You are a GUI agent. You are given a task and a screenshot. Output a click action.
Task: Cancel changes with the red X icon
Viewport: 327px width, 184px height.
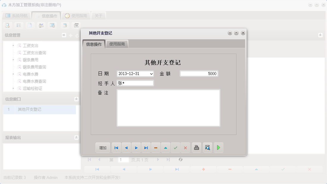coord(185,147)
